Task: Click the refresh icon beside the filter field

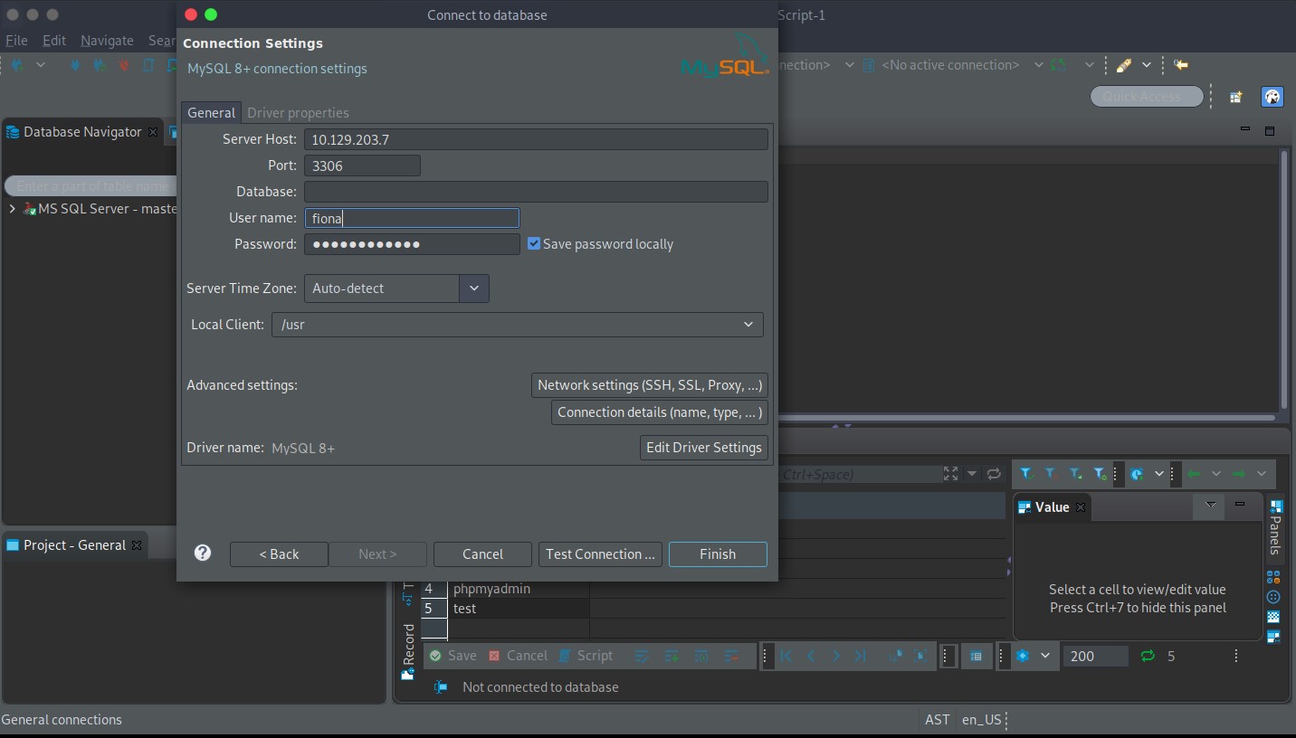Action: click(x=994, y=473)
